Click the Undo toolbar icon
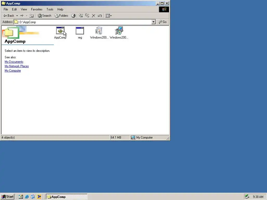Image resolution: width=267 pixels, height=200 pixels. [100, 16]
